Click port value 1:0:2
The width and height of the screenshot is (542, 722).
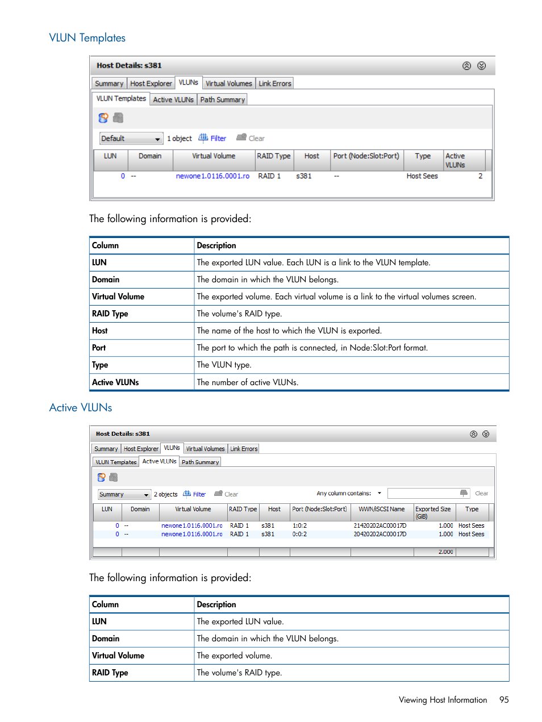pos(299,526)
